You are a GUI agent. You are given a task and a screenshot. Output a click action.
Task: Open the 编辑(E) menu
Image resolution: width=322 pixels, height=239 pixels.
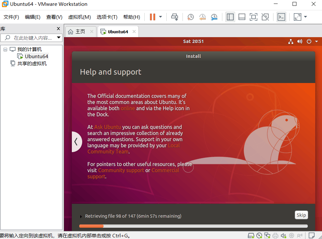pyautogui.click(x=32, y=17)
